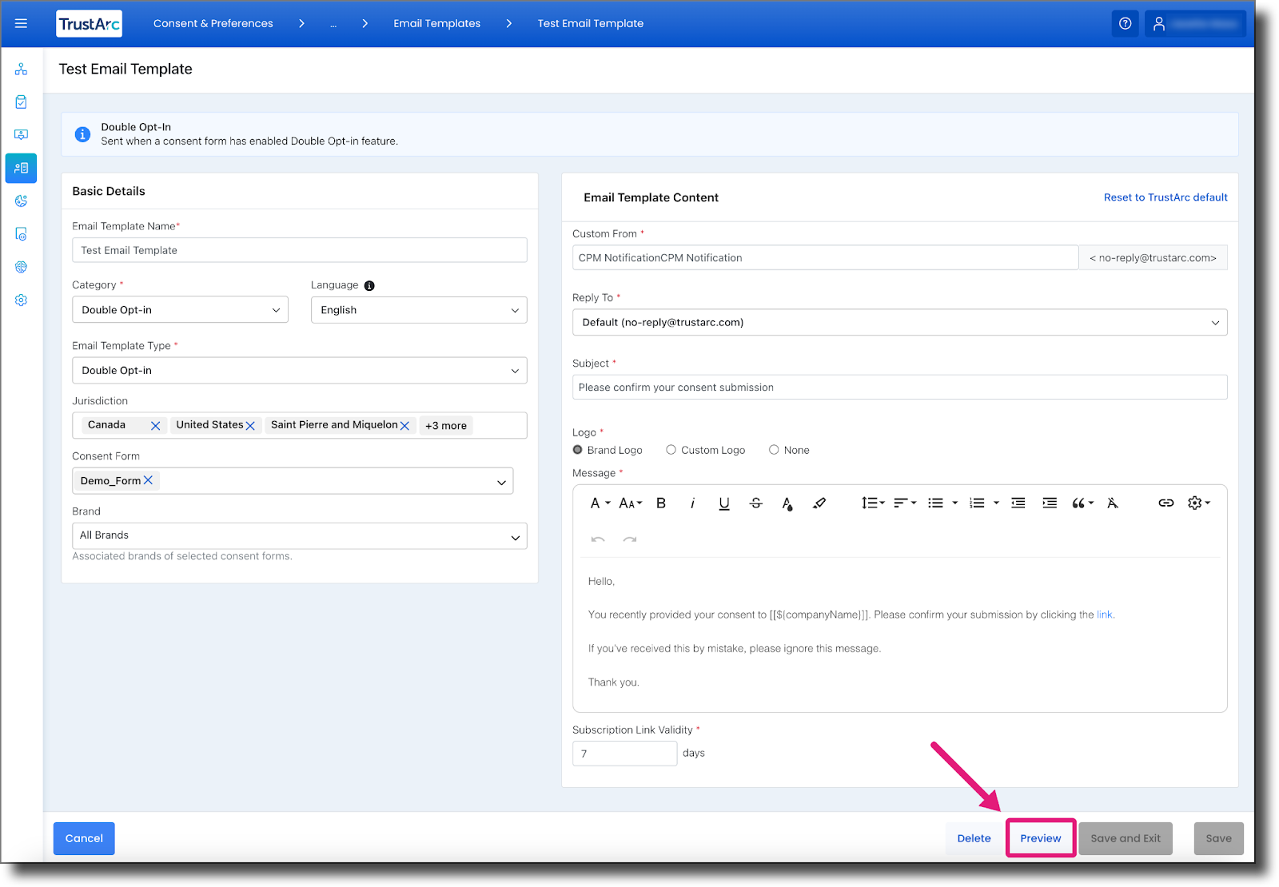Click the TrustArc logo

(89, 24)
